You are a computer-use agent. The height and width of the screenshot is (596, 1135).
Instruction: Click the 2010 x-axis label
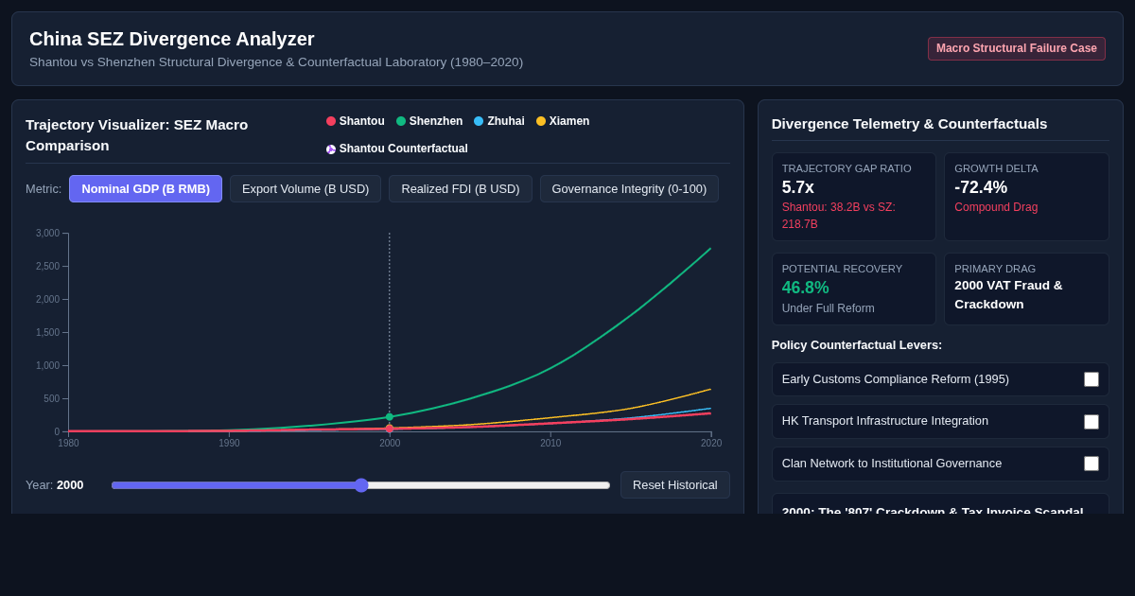pyautogui.click(x=550, y=444)
